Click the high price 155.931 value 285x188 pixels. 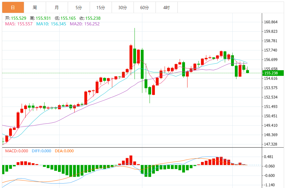click(x=43, y=18)
